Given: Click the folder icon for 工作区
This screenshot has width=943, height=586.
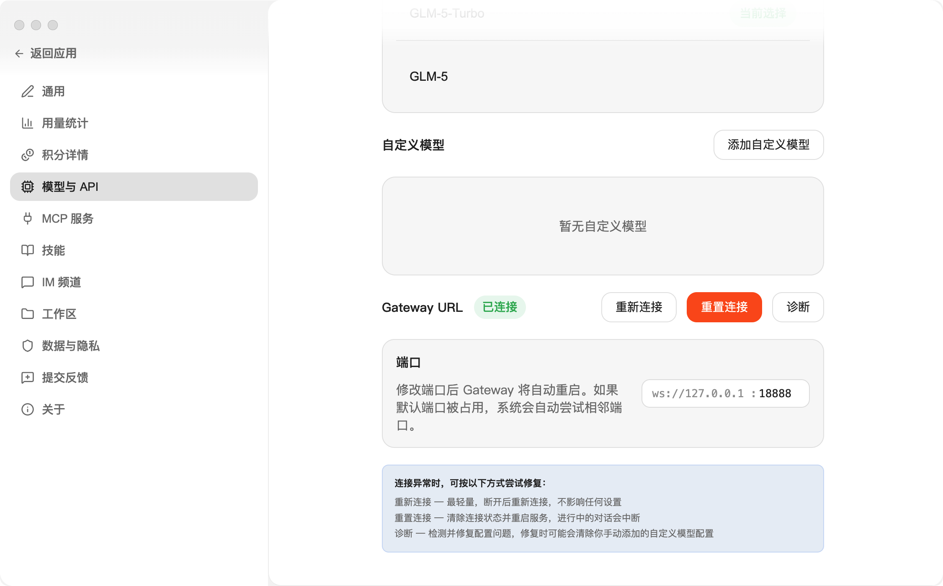Looking at the screenshot, I should coord(28,314).
